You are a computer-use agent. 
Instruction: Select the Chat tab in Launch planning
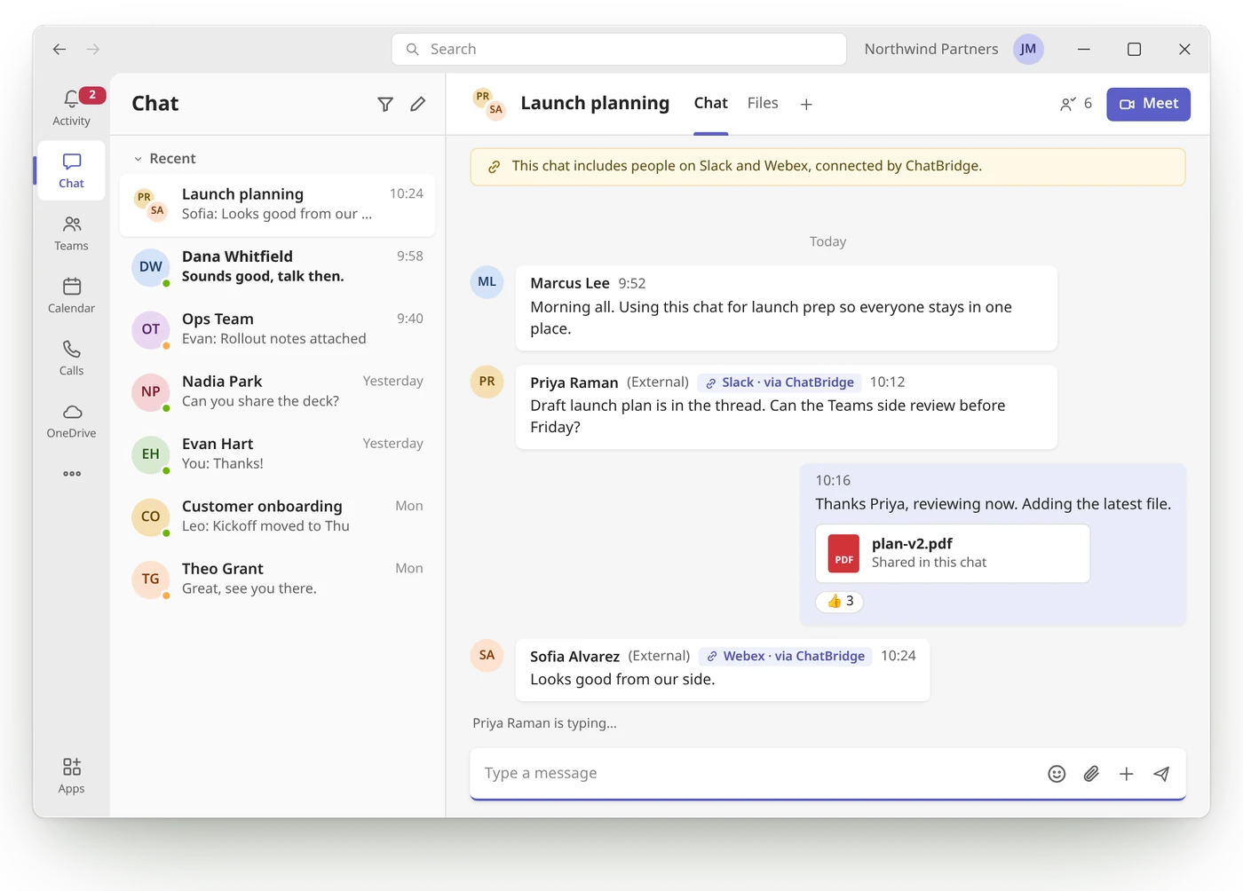711,103
